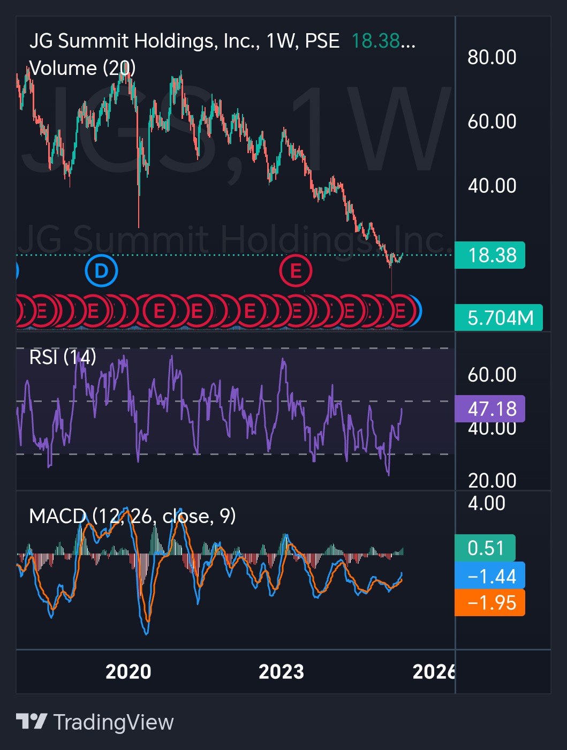Click 20.00 on the RSI scale

492,481
